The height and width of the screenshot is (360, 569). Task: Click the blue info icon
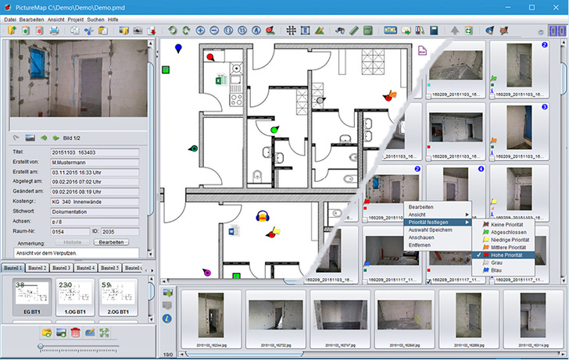click(x=167, y=319)
